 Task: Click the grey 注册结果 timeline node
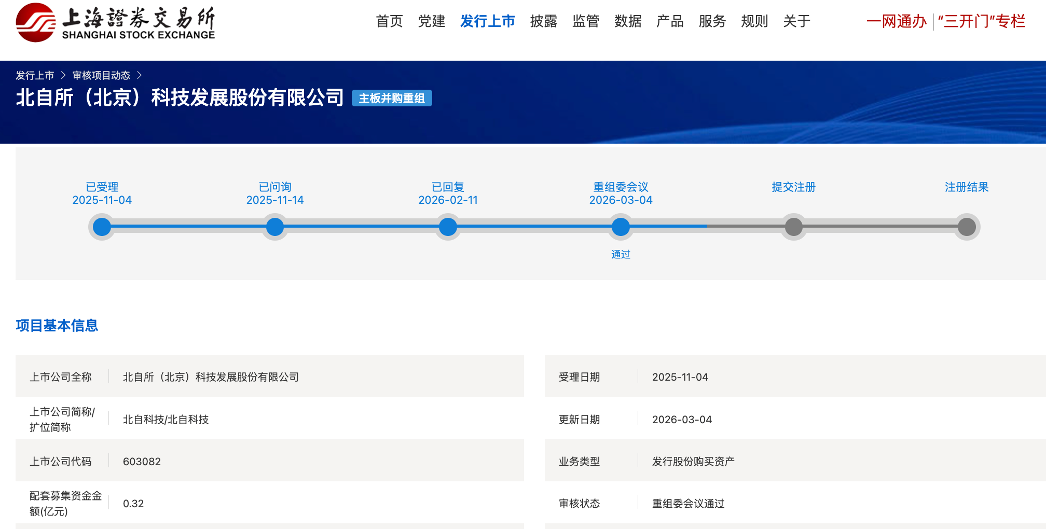(967, 227)
